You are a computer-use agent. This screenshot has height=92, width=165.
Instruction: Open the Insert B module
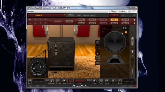pyautogui.click(x=103, y=23)
